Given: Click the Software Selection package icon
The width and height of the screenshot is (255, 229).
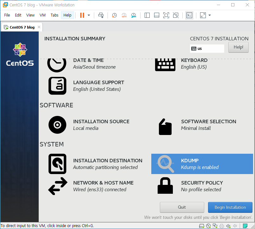Looking at the screenshot, I should [165, 127].
